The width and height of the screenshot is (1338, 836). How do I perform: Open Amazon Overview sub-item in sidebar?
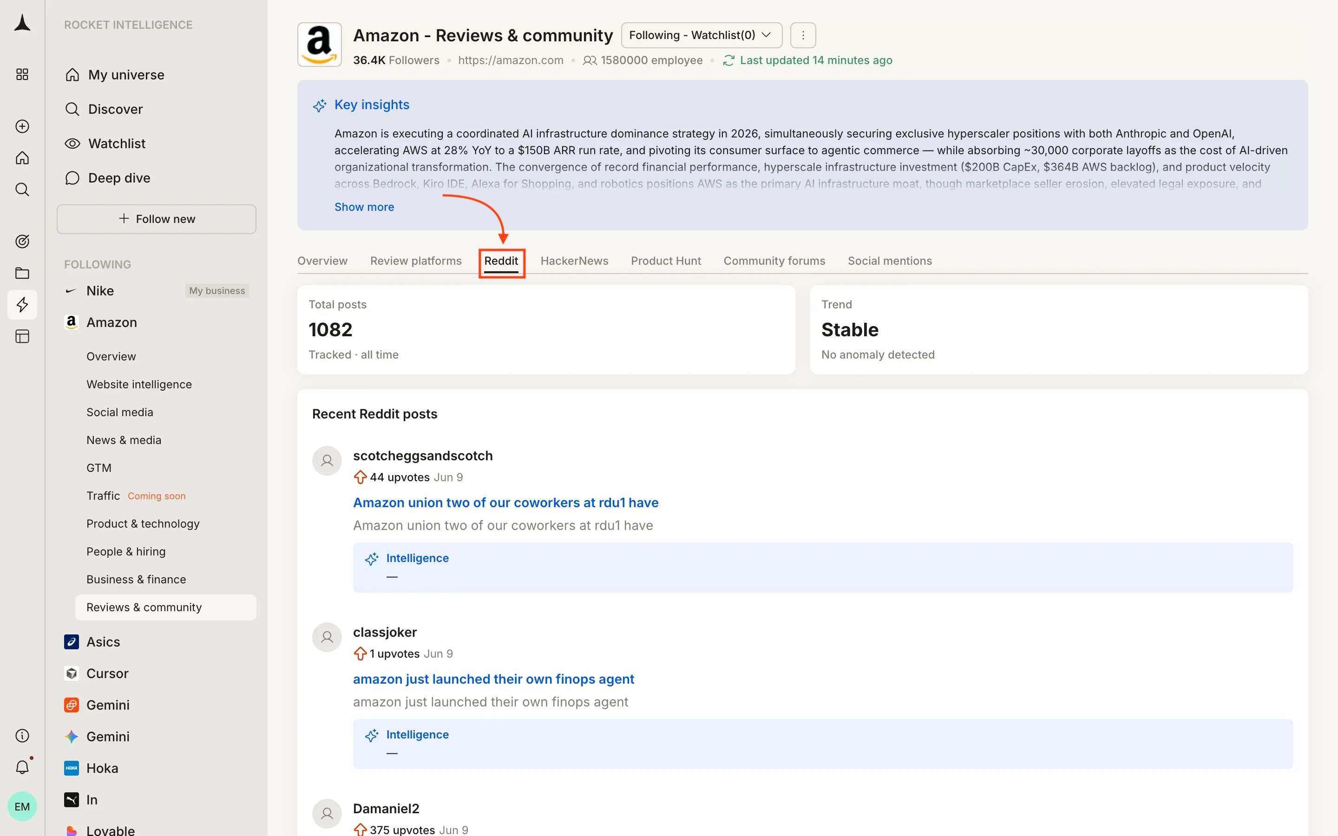pos(111,357)
